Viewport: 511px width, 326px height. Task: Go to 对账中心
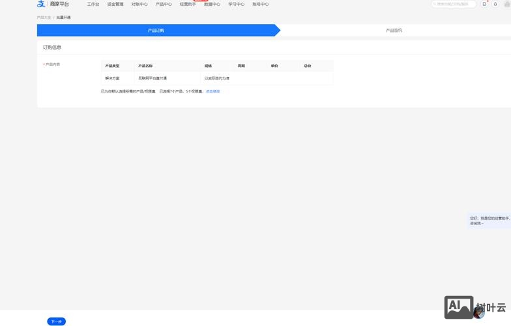click(x=139, y=4)
